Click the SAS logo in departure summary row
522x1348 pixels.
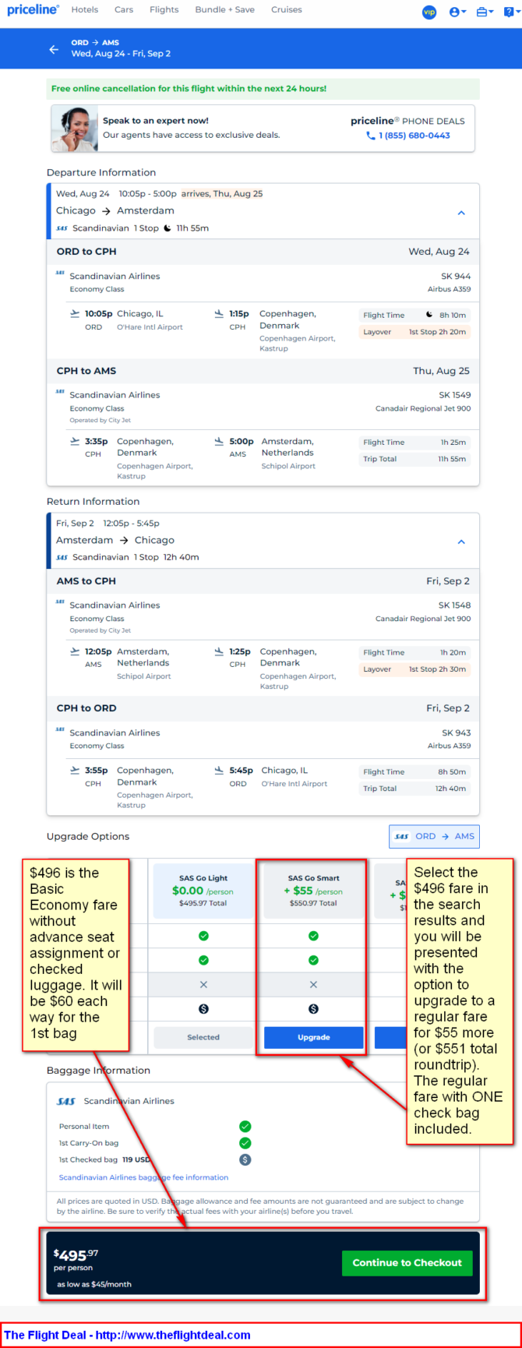click(x=62, y=228)
